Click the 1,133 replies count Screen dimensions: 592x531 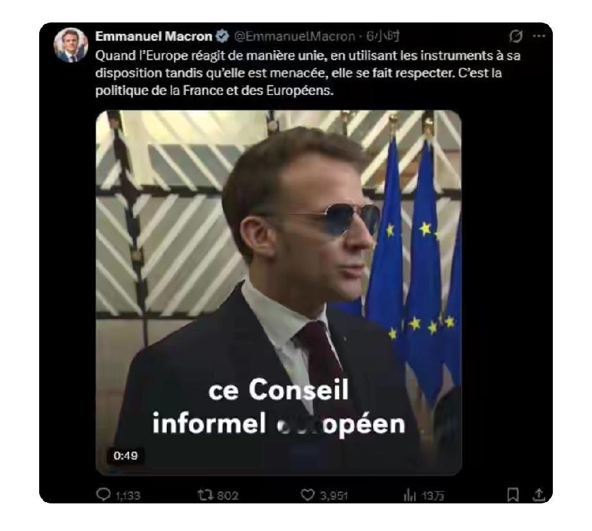128,496
